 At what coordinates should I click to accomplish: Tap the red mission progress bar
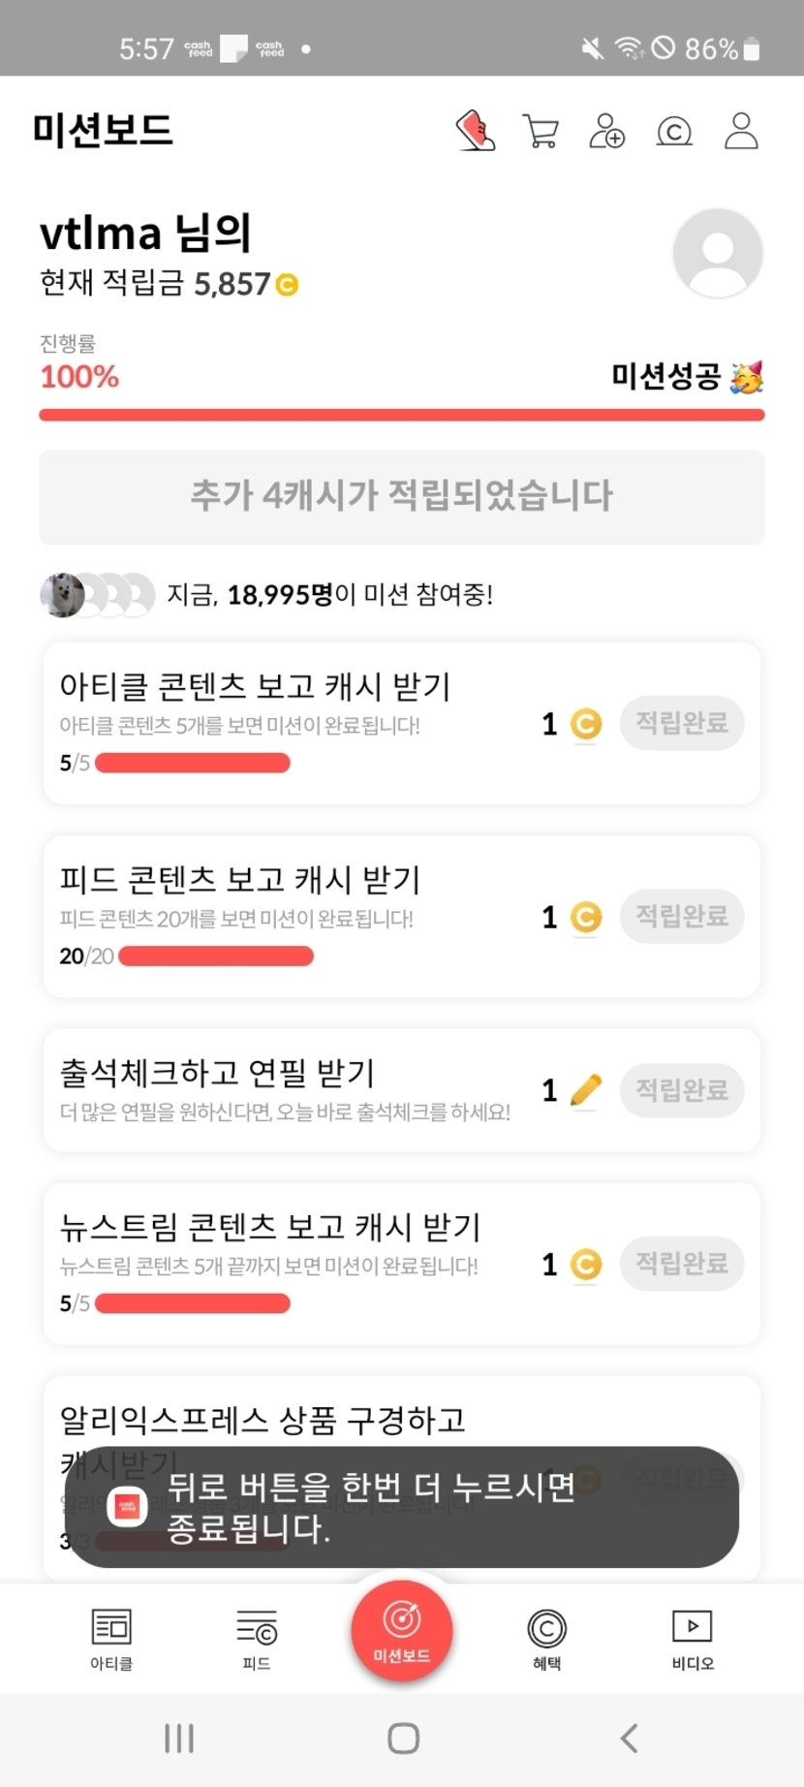[x=402, y=416]
